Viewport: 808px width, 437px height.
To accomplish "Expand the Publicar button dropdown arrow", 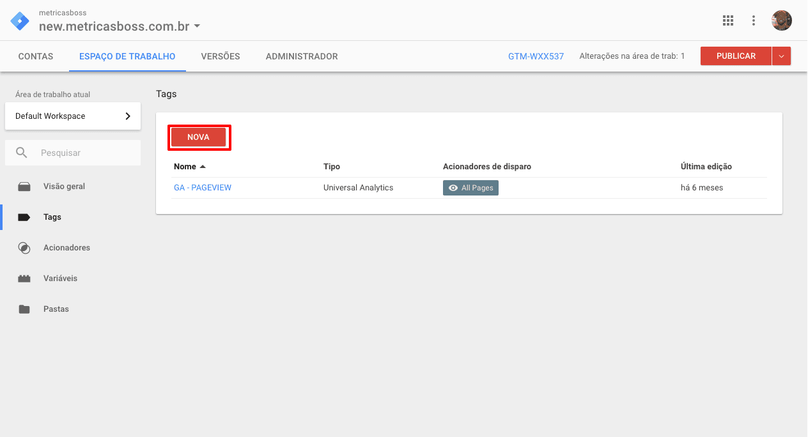I will 781,56.
